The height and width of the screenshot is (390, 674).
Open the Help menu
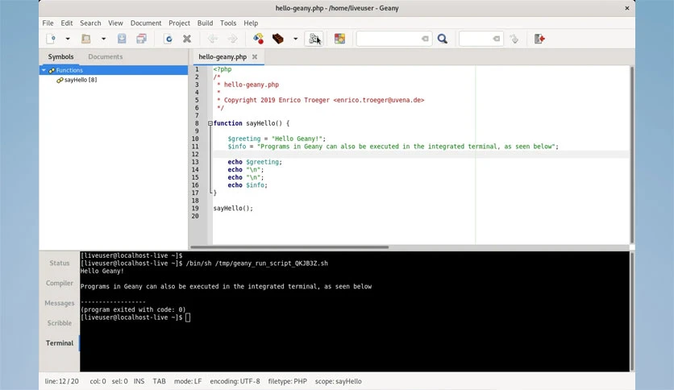click(251, 23)
